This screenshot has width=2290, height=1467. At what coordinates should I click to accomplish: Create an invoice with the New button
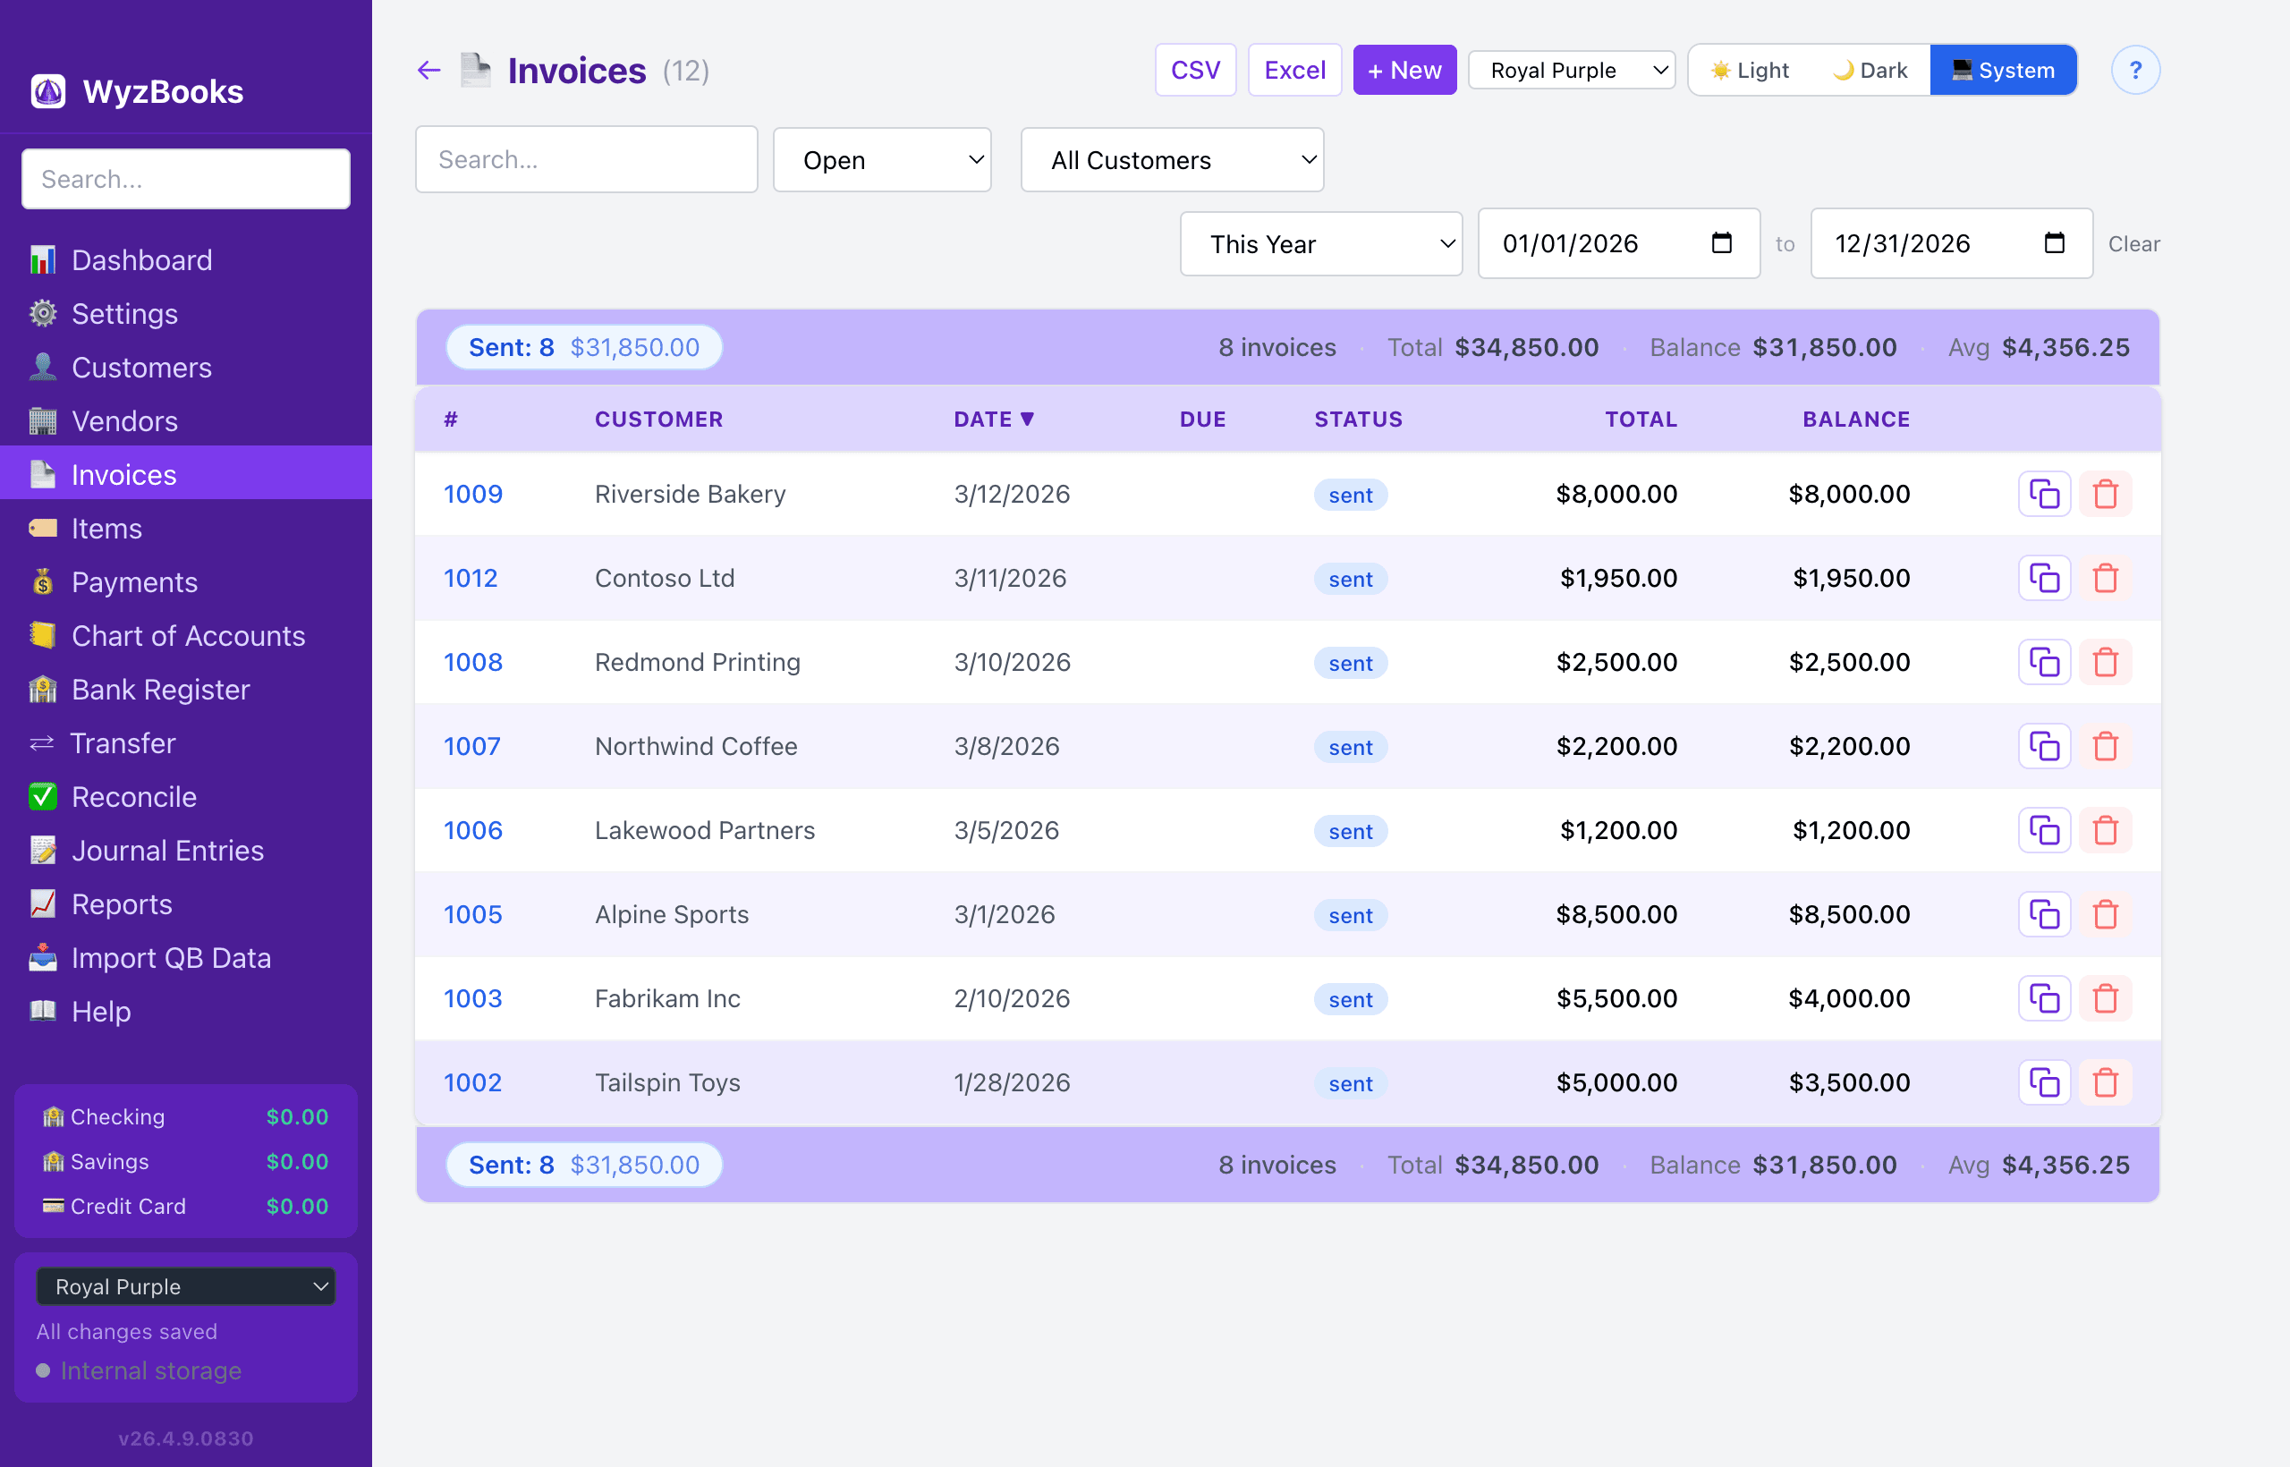pyautogui.click(x=1404, y=69)
